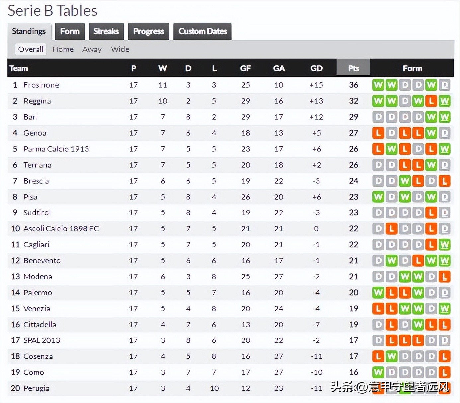Screen dimensions: 460x403
Task: Enable the Wide table view
Action: click(x=120, y=49)
